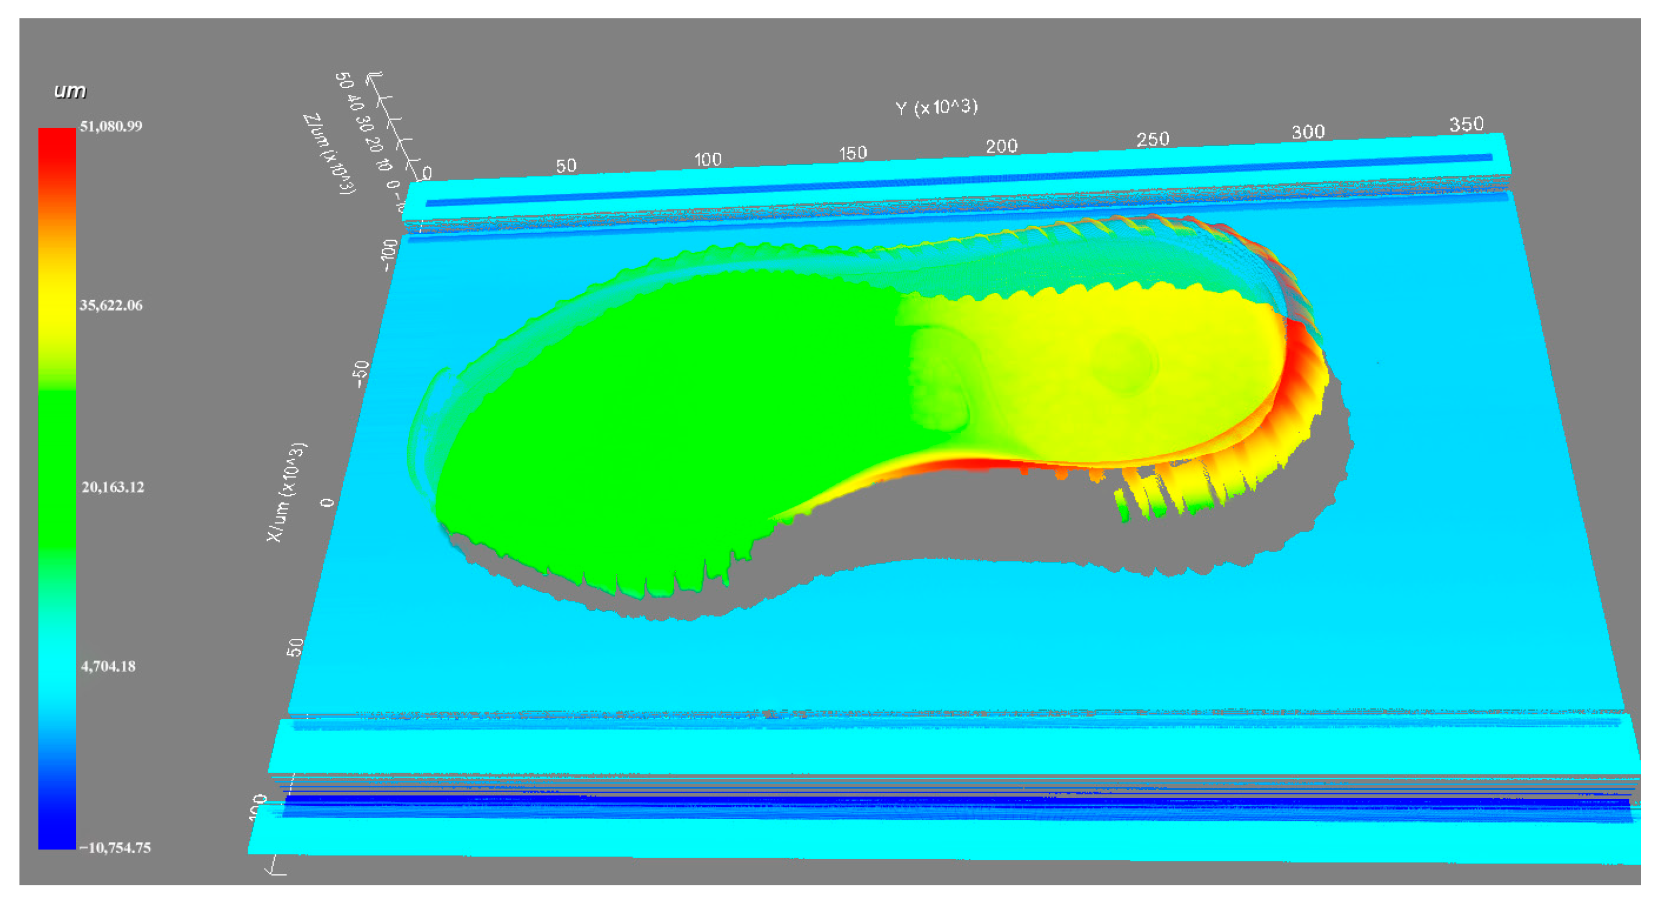The width and height of the screenshot is (1656, 903).
Task: Click the −50 tick on the X axis
Action: pyautogui.click(x=362, y=375)
